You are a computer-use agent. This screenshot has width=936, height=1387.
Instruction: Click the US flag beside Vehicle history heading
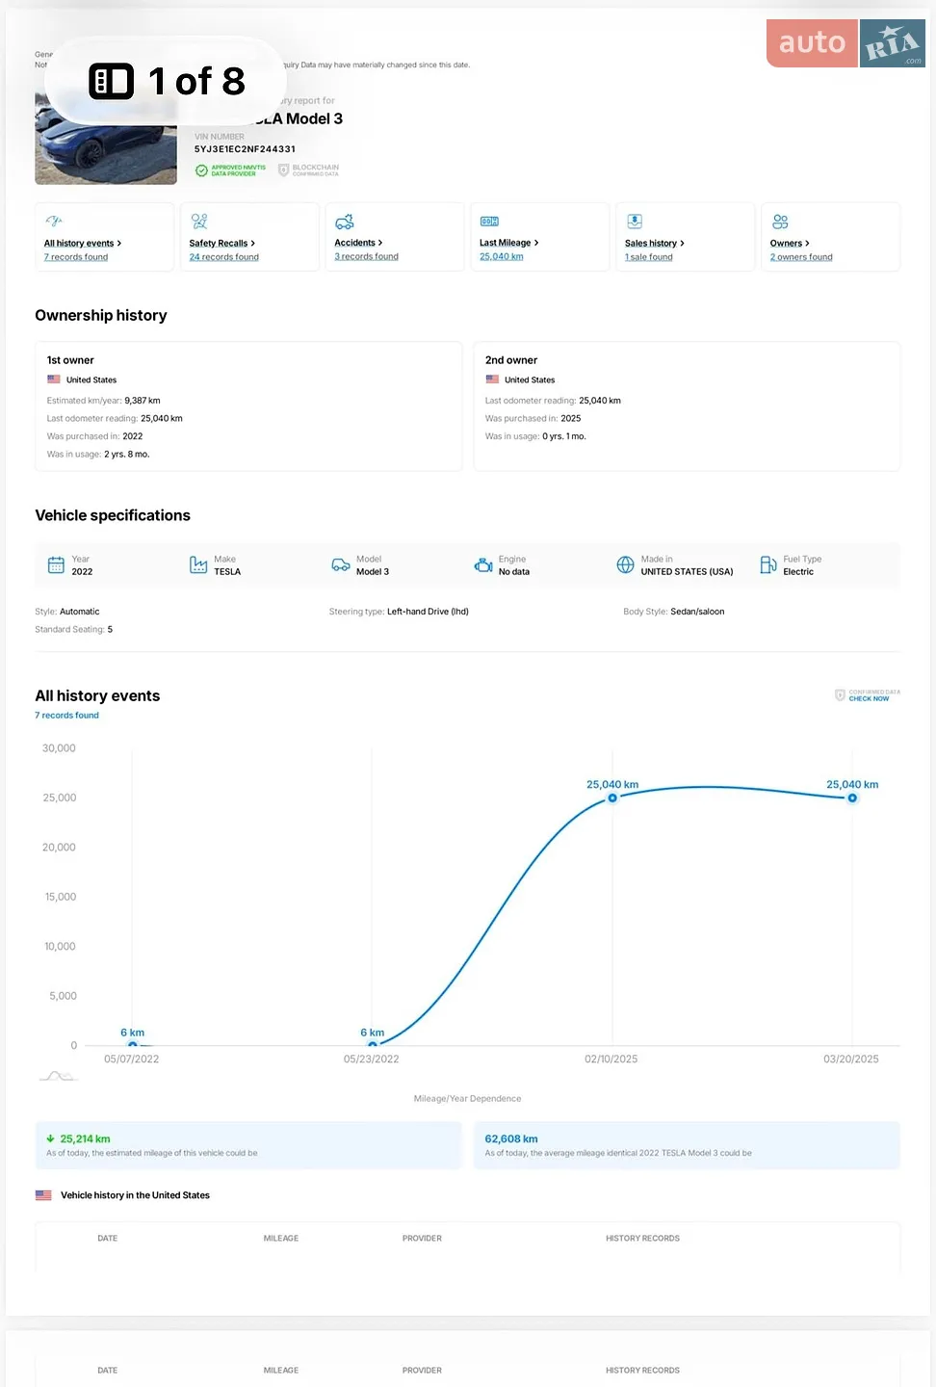43,1195
